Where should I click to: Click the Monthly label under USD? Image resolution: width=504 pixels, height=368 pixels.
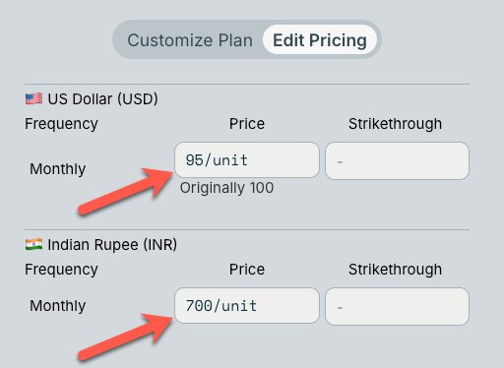pos(57,169)
